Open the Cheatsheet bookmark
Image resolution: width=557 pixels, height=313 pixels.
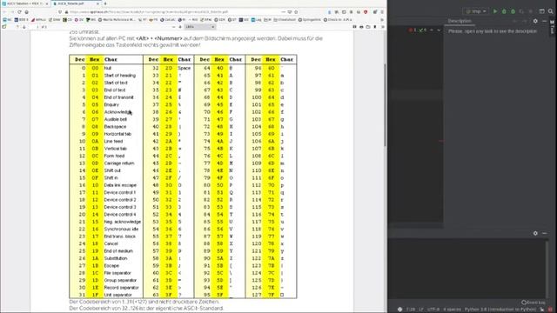coord(285,20)
